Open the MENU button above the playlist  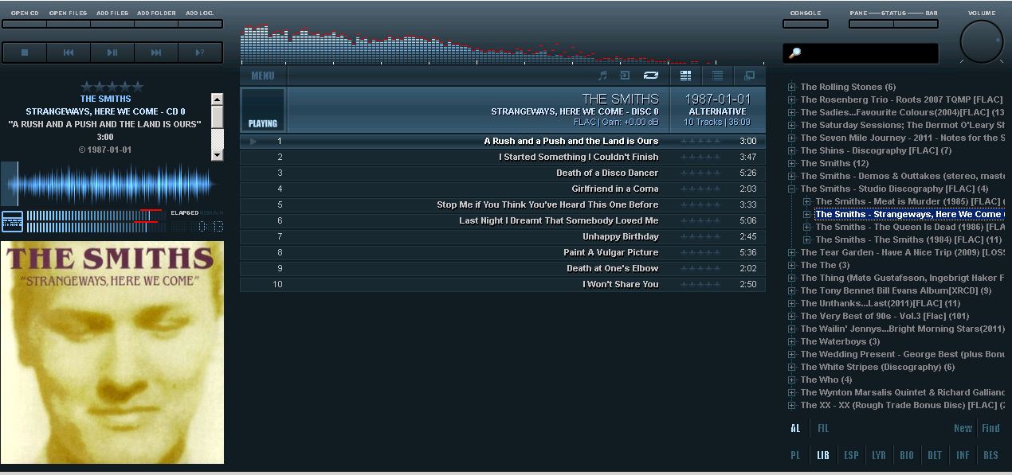[x=263, y=76]
